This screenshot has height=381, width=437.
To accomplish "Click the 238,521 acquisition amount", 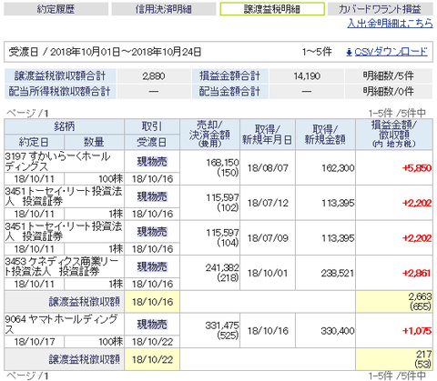I will [338, 273].
